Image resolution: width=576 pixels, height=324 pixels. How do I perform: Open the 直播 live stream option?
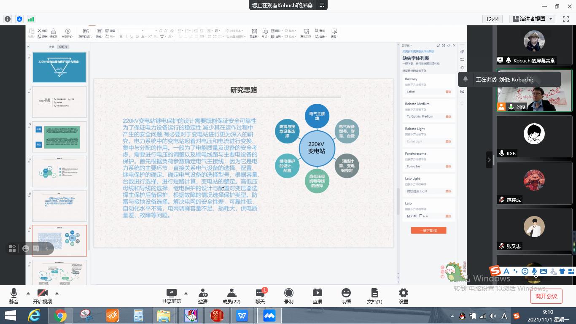click(317, 296)
